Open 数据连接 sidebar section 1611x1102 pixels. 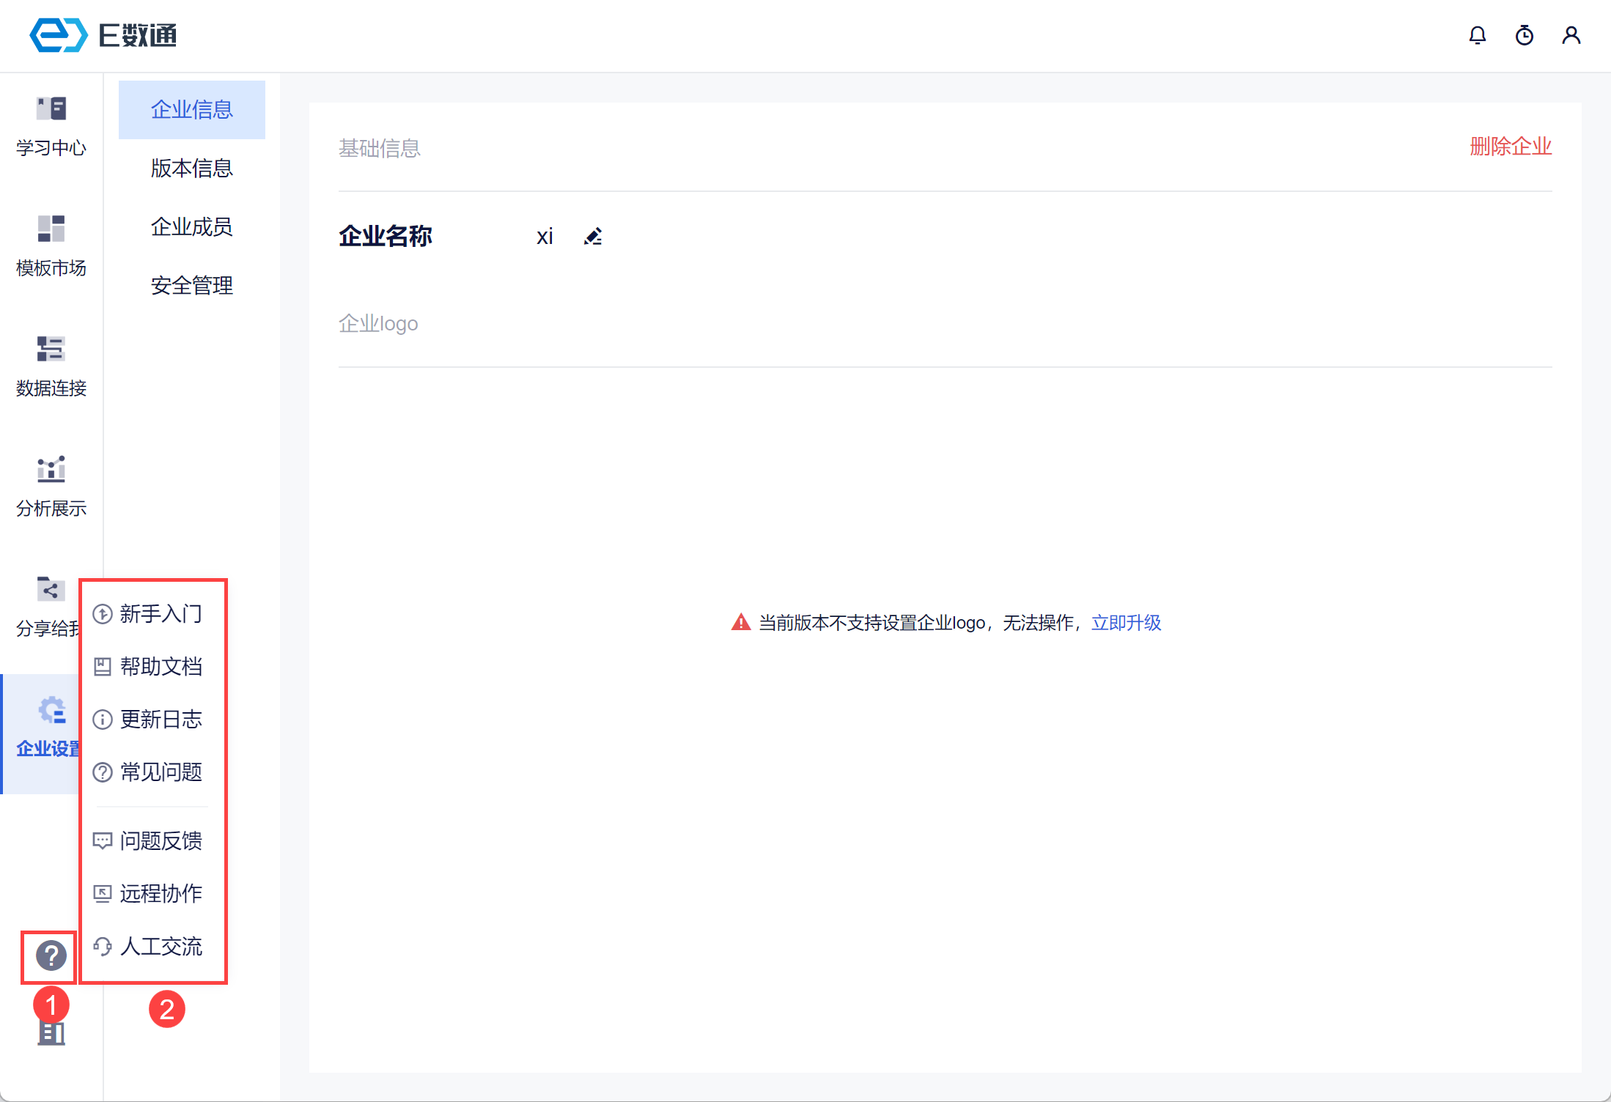[x=51, y=366]
